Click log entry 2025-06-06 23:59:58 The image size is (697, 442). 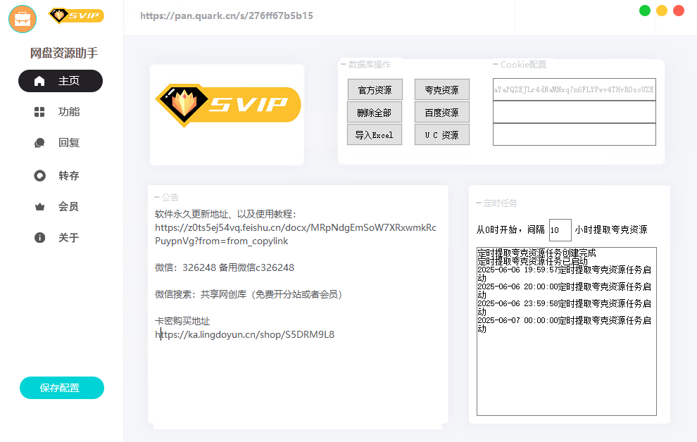pos(565,308)
